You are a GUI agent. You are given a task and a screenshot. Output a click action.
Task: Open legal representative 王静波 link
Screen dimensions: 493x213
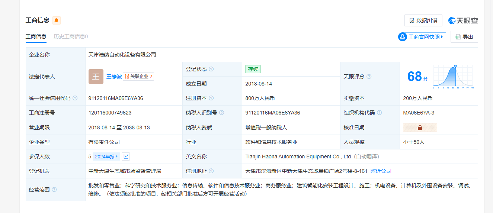[114, 77]
